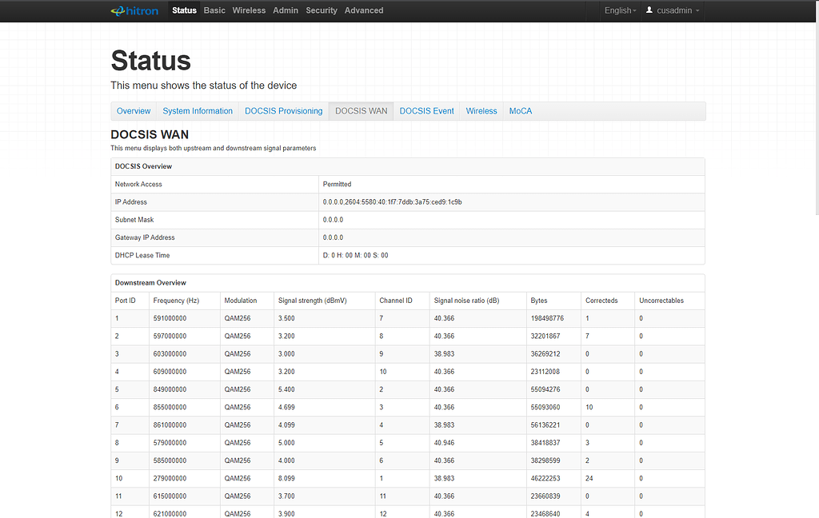Screen dimensions: 819x518
Task: Open the Status menu in navbar
Action: point(184,10)
